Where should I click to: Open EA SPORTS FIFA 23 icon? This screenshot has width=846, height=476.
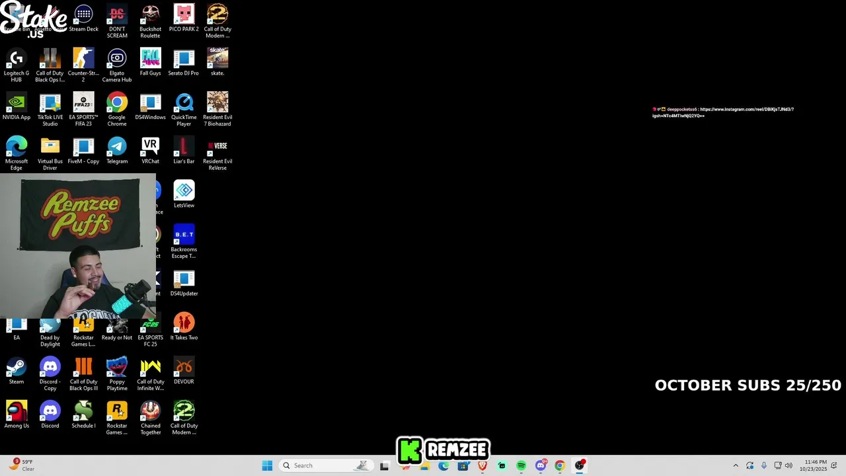(83, 110)
